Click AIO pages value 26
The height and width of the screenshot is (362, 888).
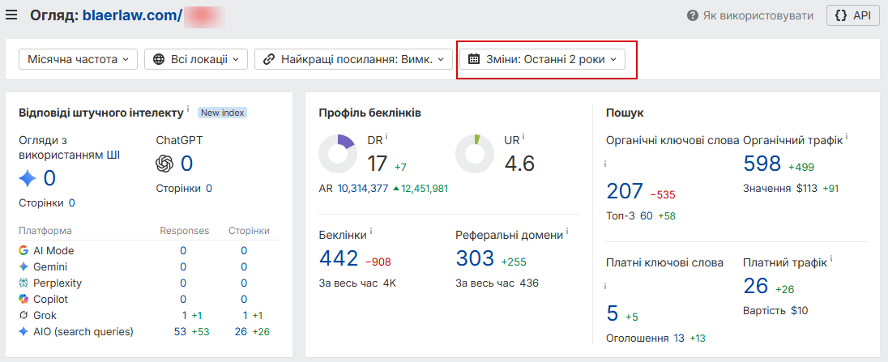click(x=241, y=332)
